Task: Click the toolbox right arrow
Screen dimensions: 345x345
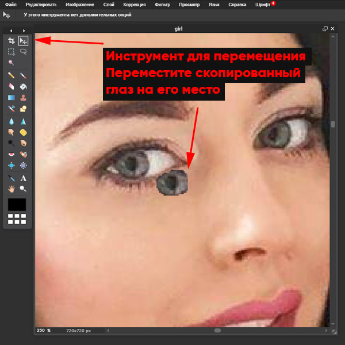Action: coord(24,31)
